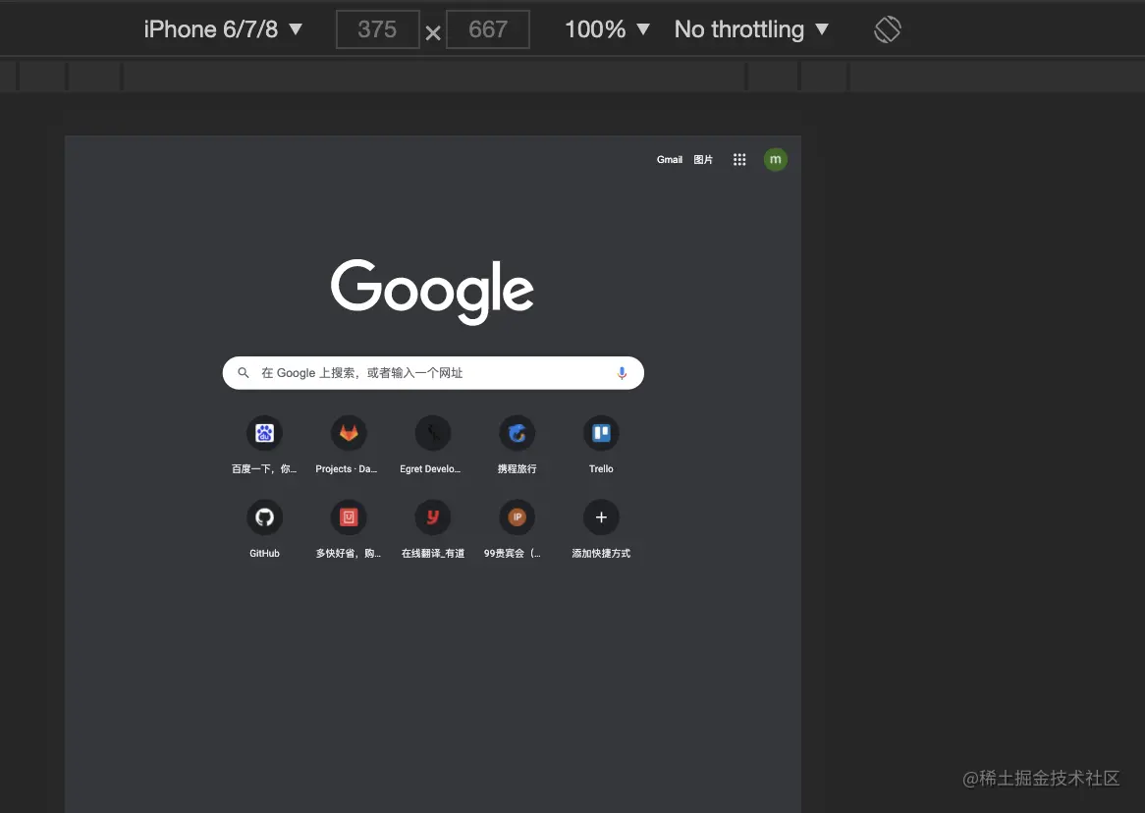
Task: Click the '添加快捷方式' label text
Action: (x=601, y=553)
